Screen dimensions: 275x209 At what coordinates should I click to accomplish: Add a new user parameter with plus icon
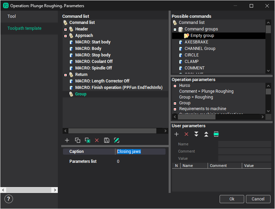click(x=176, y=134)
